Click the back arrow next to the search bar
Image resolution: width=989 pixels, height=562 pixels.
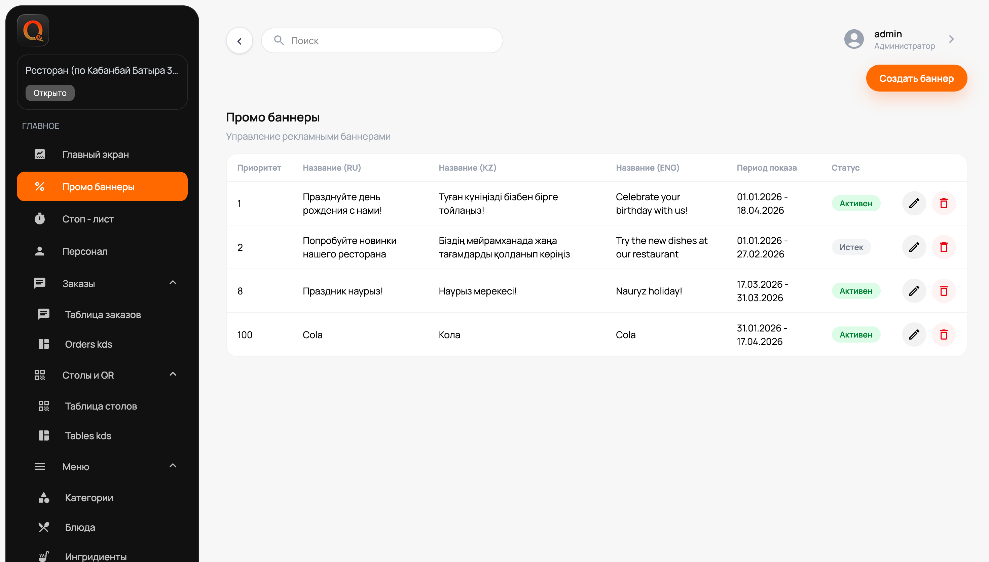[x=239, y=40]
